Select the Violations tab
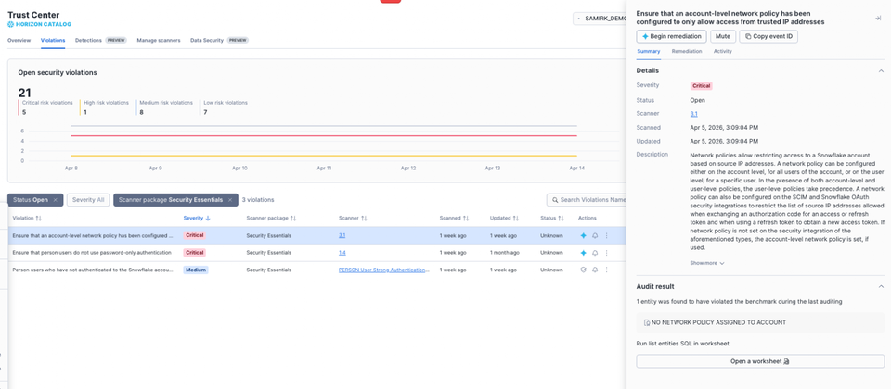The height and width of the screenshot is (389, 891). click(x=53, y=40)
